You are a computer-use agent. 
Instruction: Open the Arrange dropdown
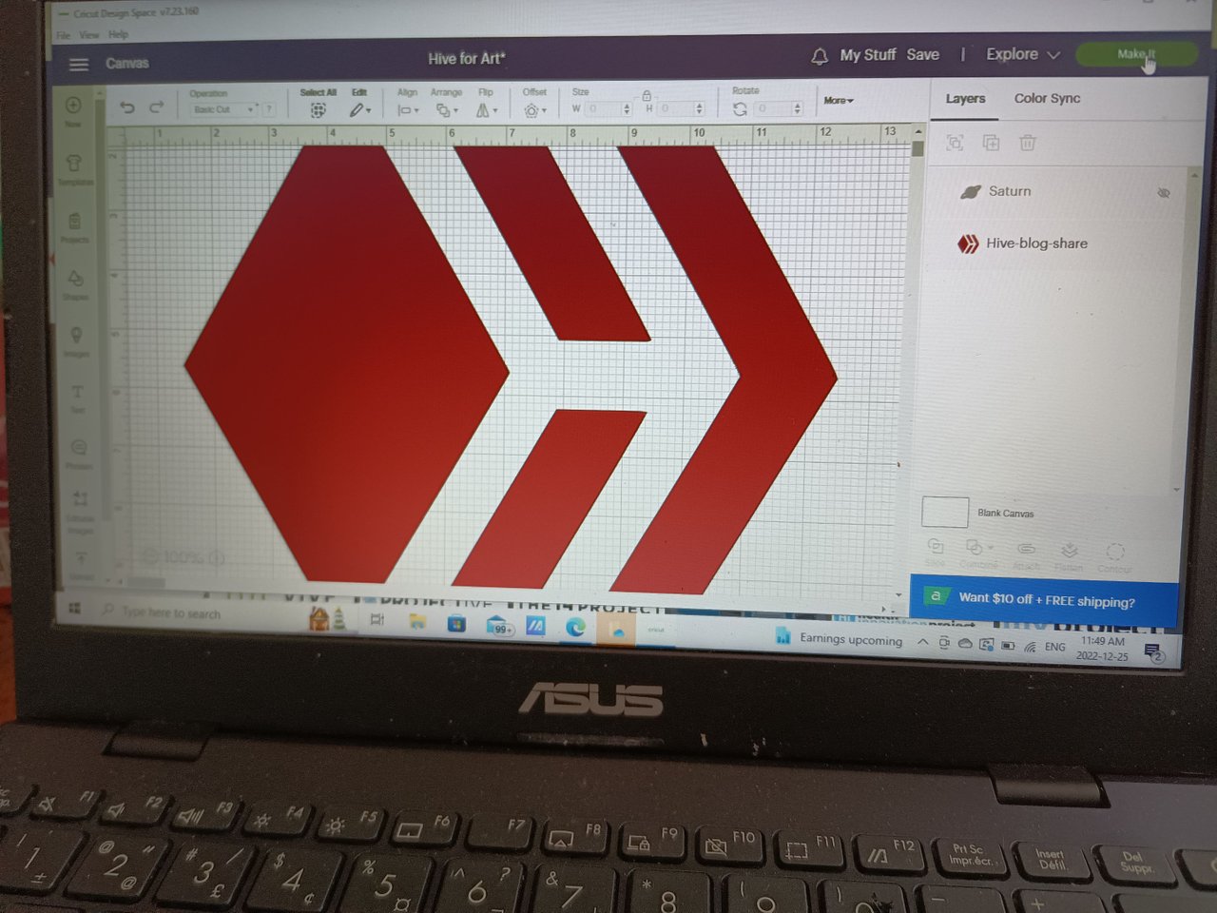click(446, 110)
